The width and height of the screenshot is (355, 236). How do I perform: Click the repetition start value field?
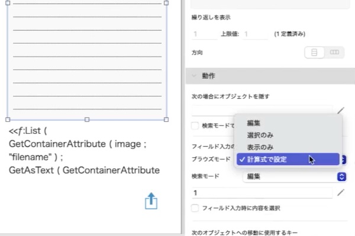pos(205,34)
